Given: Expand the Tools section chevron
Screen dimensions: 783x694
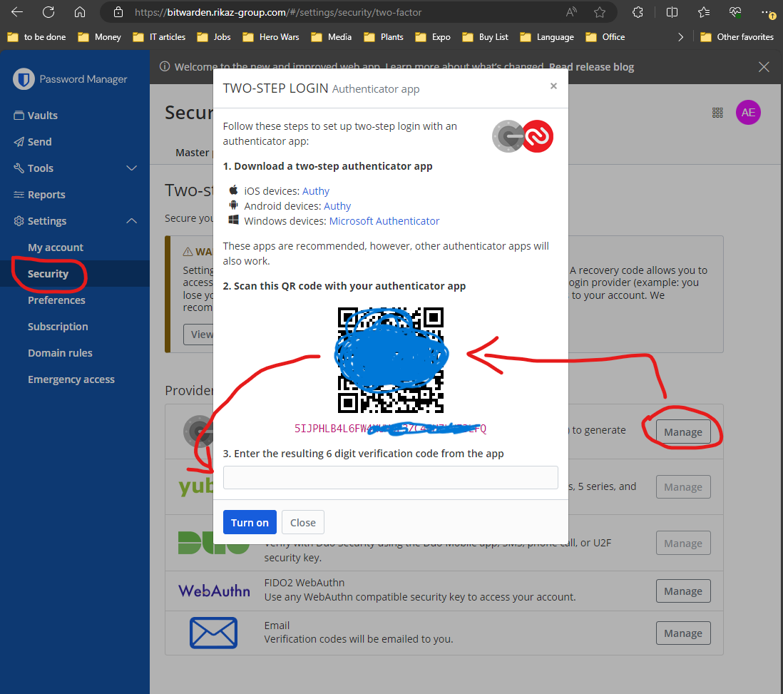Looking at the screenshot, I should point(132,168).
